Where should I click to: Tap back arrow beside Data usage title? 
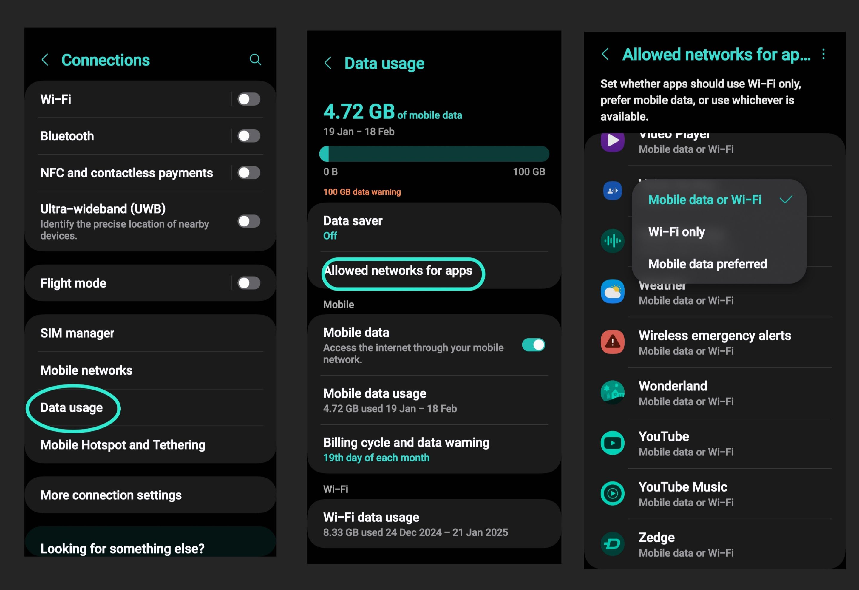(328, 63)
